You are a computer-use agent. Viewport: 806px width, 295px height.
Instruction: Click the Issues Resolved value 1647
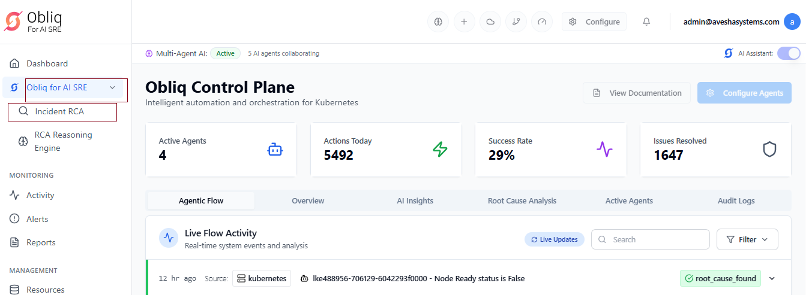point(669,156)
